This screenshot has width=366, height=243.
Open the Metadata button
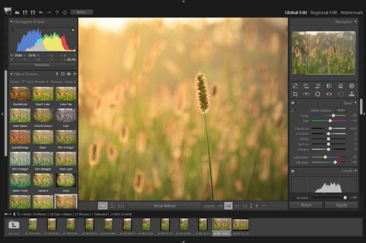[x=43, y=65]
